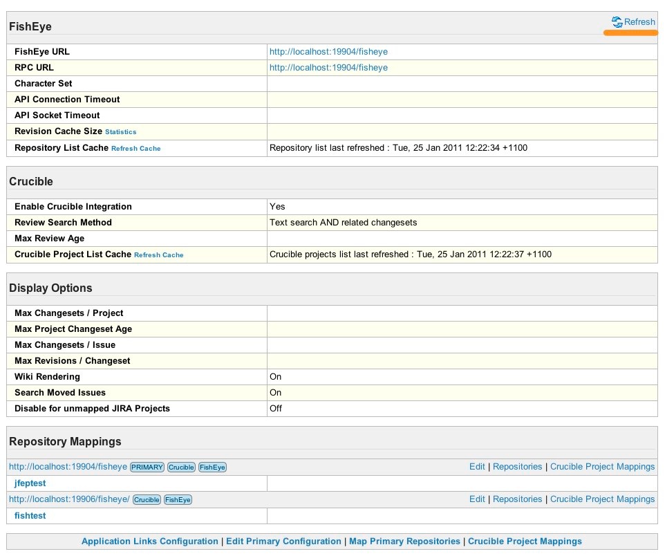Open the RPC URL link
This screenshot has height=556, width=665.
pyautogui.click(x=328, y=68)
